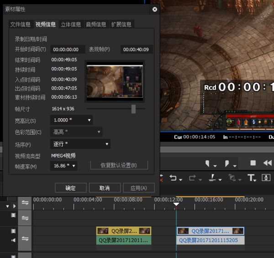This screenshot has height=258, width=274.
Task: Open the Title creation T tool
Action: point(251,178)
